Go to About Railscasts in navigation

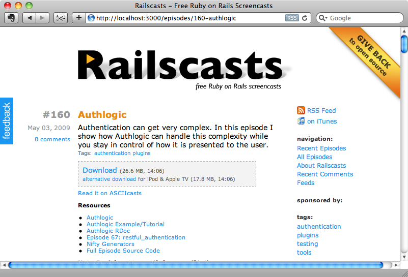pyautogui.click(x=321, y=165)
